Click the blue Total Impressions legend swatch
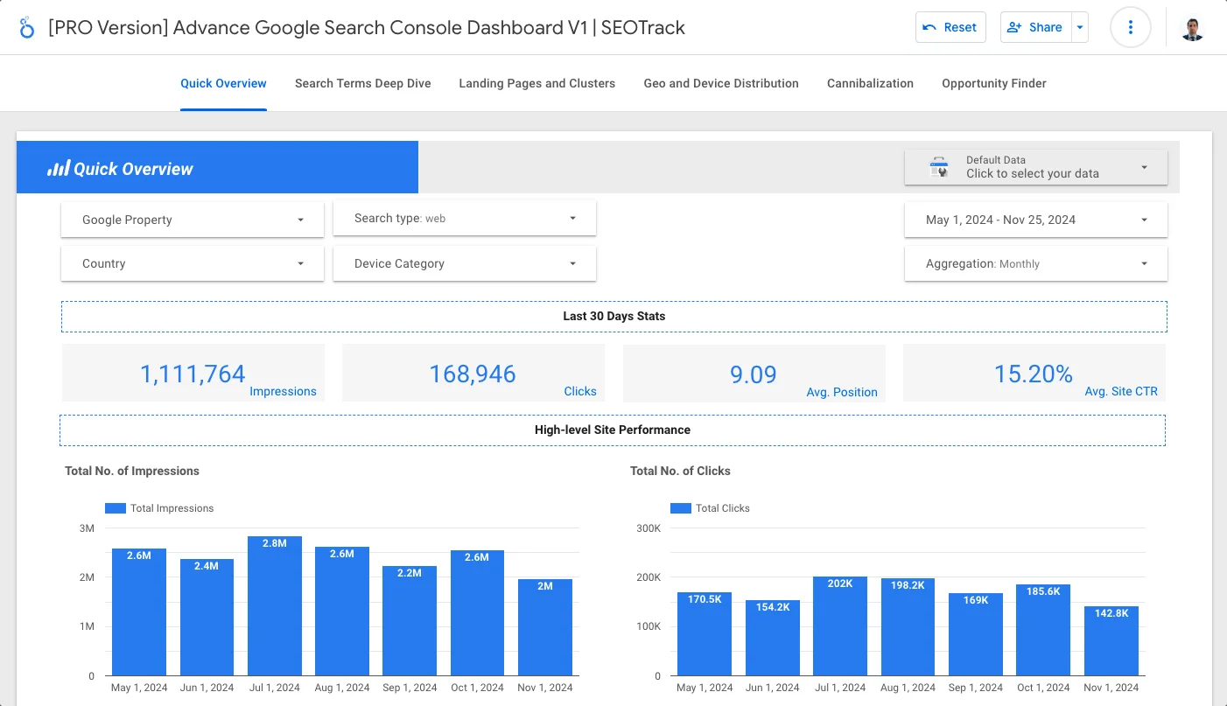Image resolution: width=1227 pixels, height=706 pixels. pos(115,507)
